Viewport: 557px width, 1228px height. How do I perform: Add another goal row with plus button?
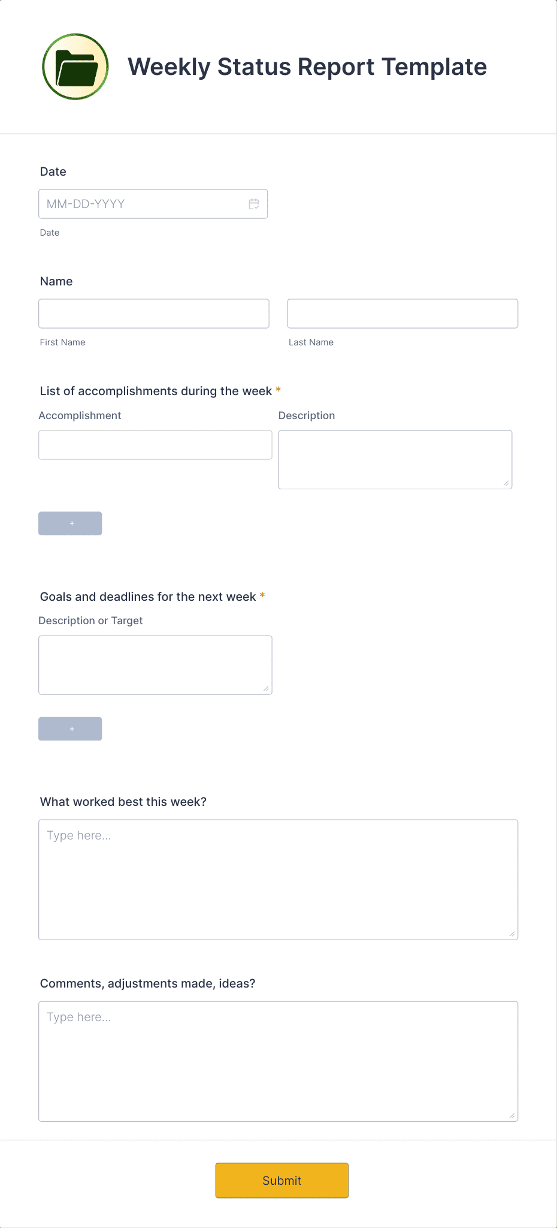pos(70,729)
